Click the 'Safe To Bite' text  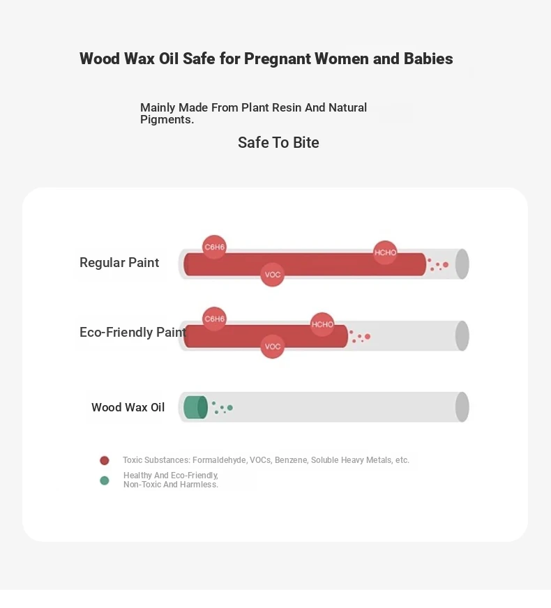pyautogui.click(x=278, y=143)
